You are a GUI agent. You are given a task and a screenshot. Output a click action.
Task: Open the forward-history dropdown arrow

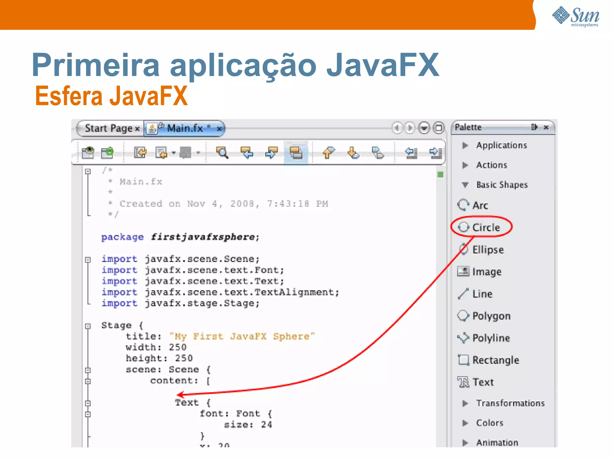coord(198,153)
